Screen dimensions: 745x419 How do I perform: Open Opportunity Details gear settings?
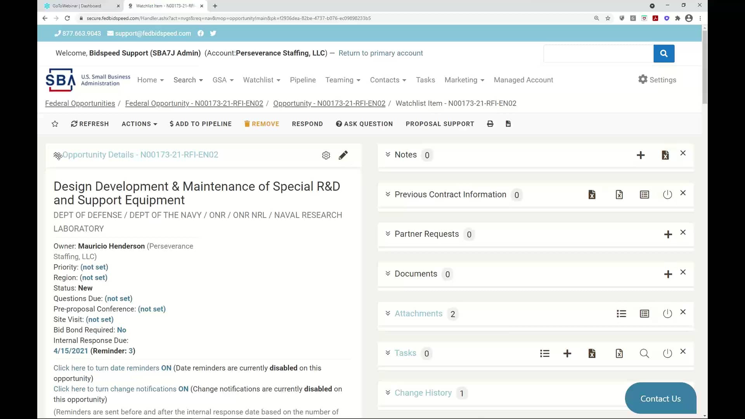326,155
